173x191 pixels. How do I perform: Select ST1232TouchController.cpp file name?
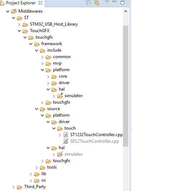[96, 135]
